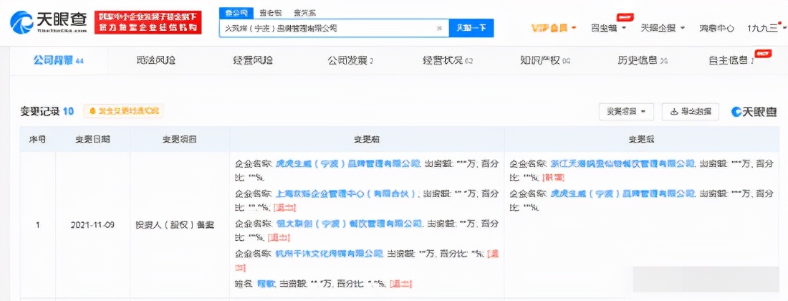Open 消息中心 in the header
This screenshot has height=301, width=788.
716,28
